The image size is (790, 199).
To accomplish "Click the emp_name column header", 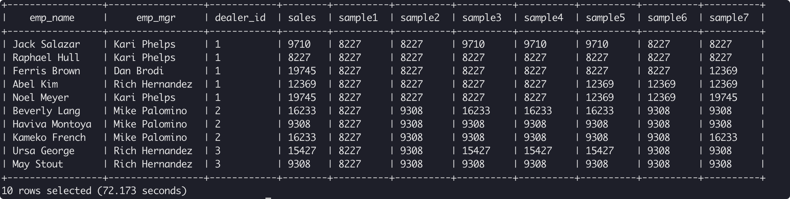I will tap(52, 18).
